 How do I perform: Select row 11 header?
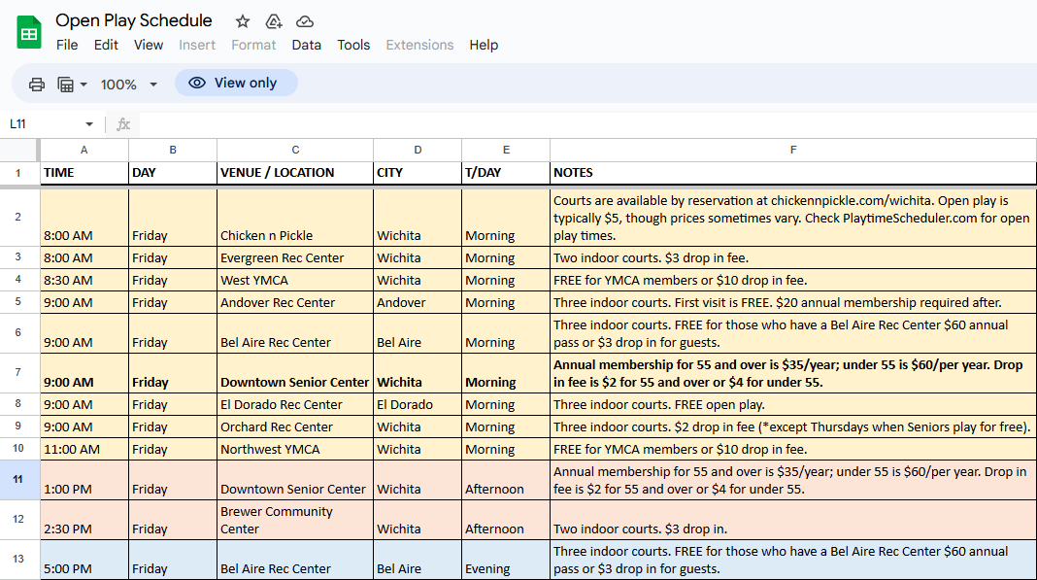point(18,479)
